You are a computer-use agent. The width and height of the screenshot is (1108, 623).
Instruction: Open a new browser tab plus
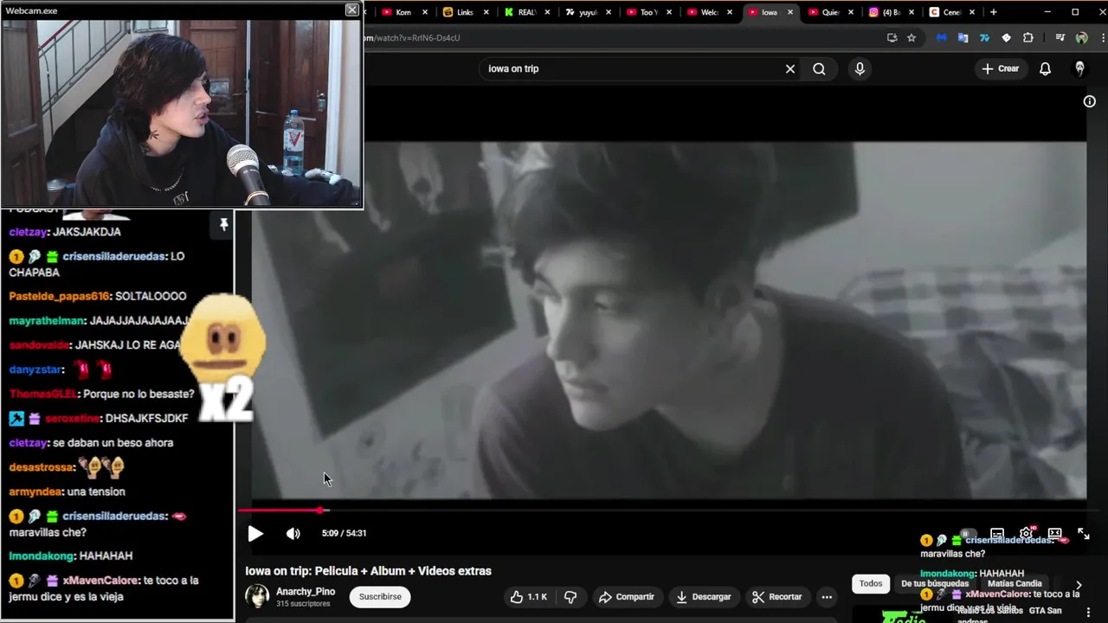pos(993,12)
